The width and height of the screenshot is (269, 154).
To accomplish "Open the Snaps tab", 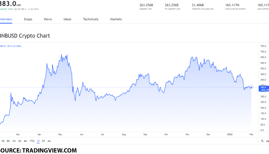I will [28, 19].
